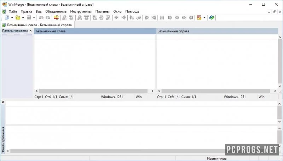283x161 pixels.
Task: Click diff pane horizontal scroll-left arrow
Action: (8, 151)
